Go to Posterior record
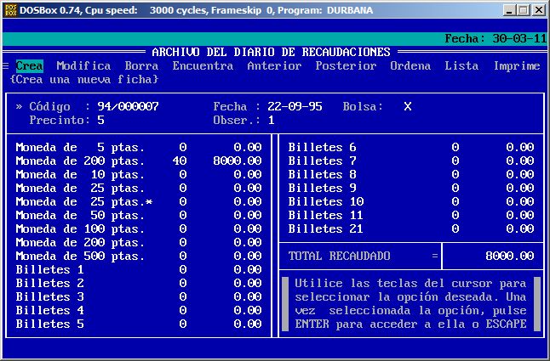Viewport: 550px width, 361px height. pyautogui.click(x=346, y=65)
